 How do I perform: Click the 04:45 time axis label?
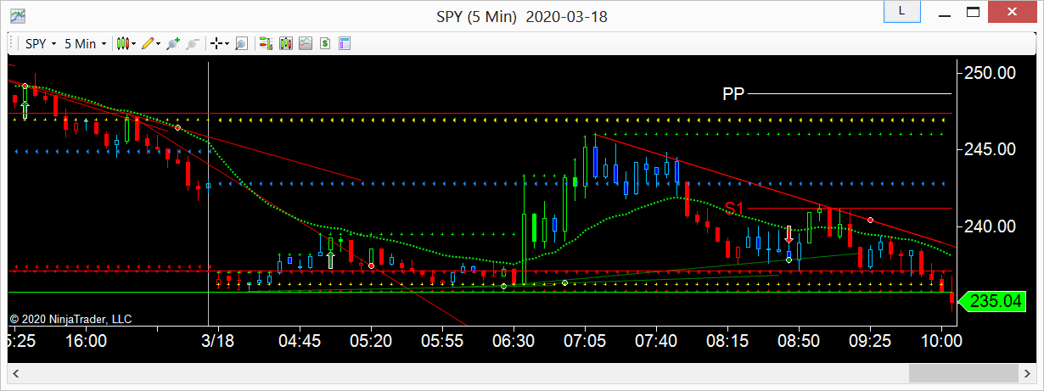300,341
